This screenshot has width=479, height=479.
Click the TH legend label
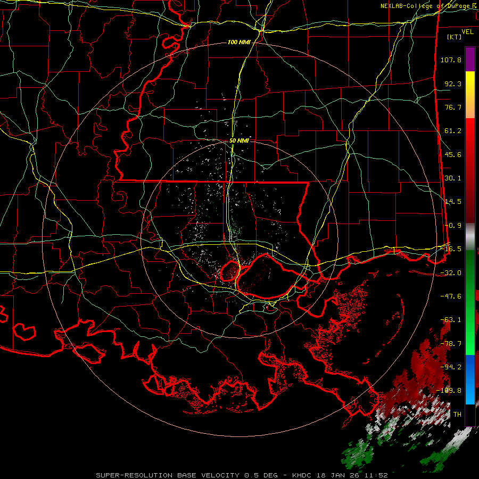coord(457,415)
